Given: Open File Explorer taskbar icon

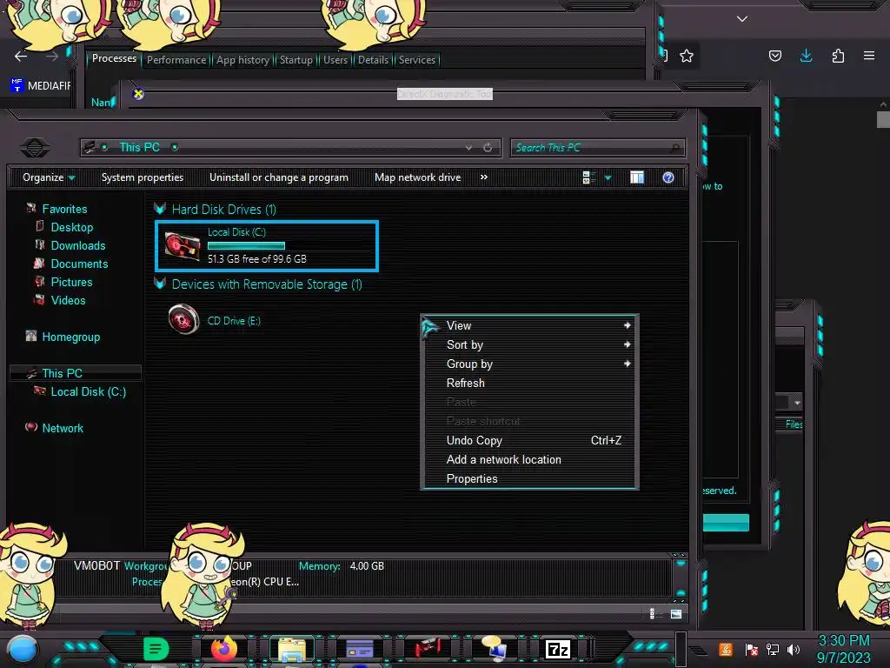Looking at the screenshot, I should tap(292, 651).
